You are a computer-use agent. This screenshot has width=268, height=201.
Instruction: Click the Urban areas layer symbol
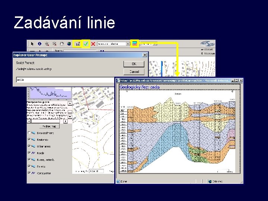click(33, 146)
